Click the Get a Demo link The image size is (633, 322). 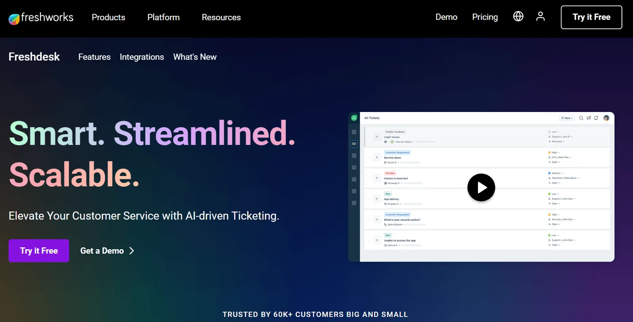click(x=107, y=251)
